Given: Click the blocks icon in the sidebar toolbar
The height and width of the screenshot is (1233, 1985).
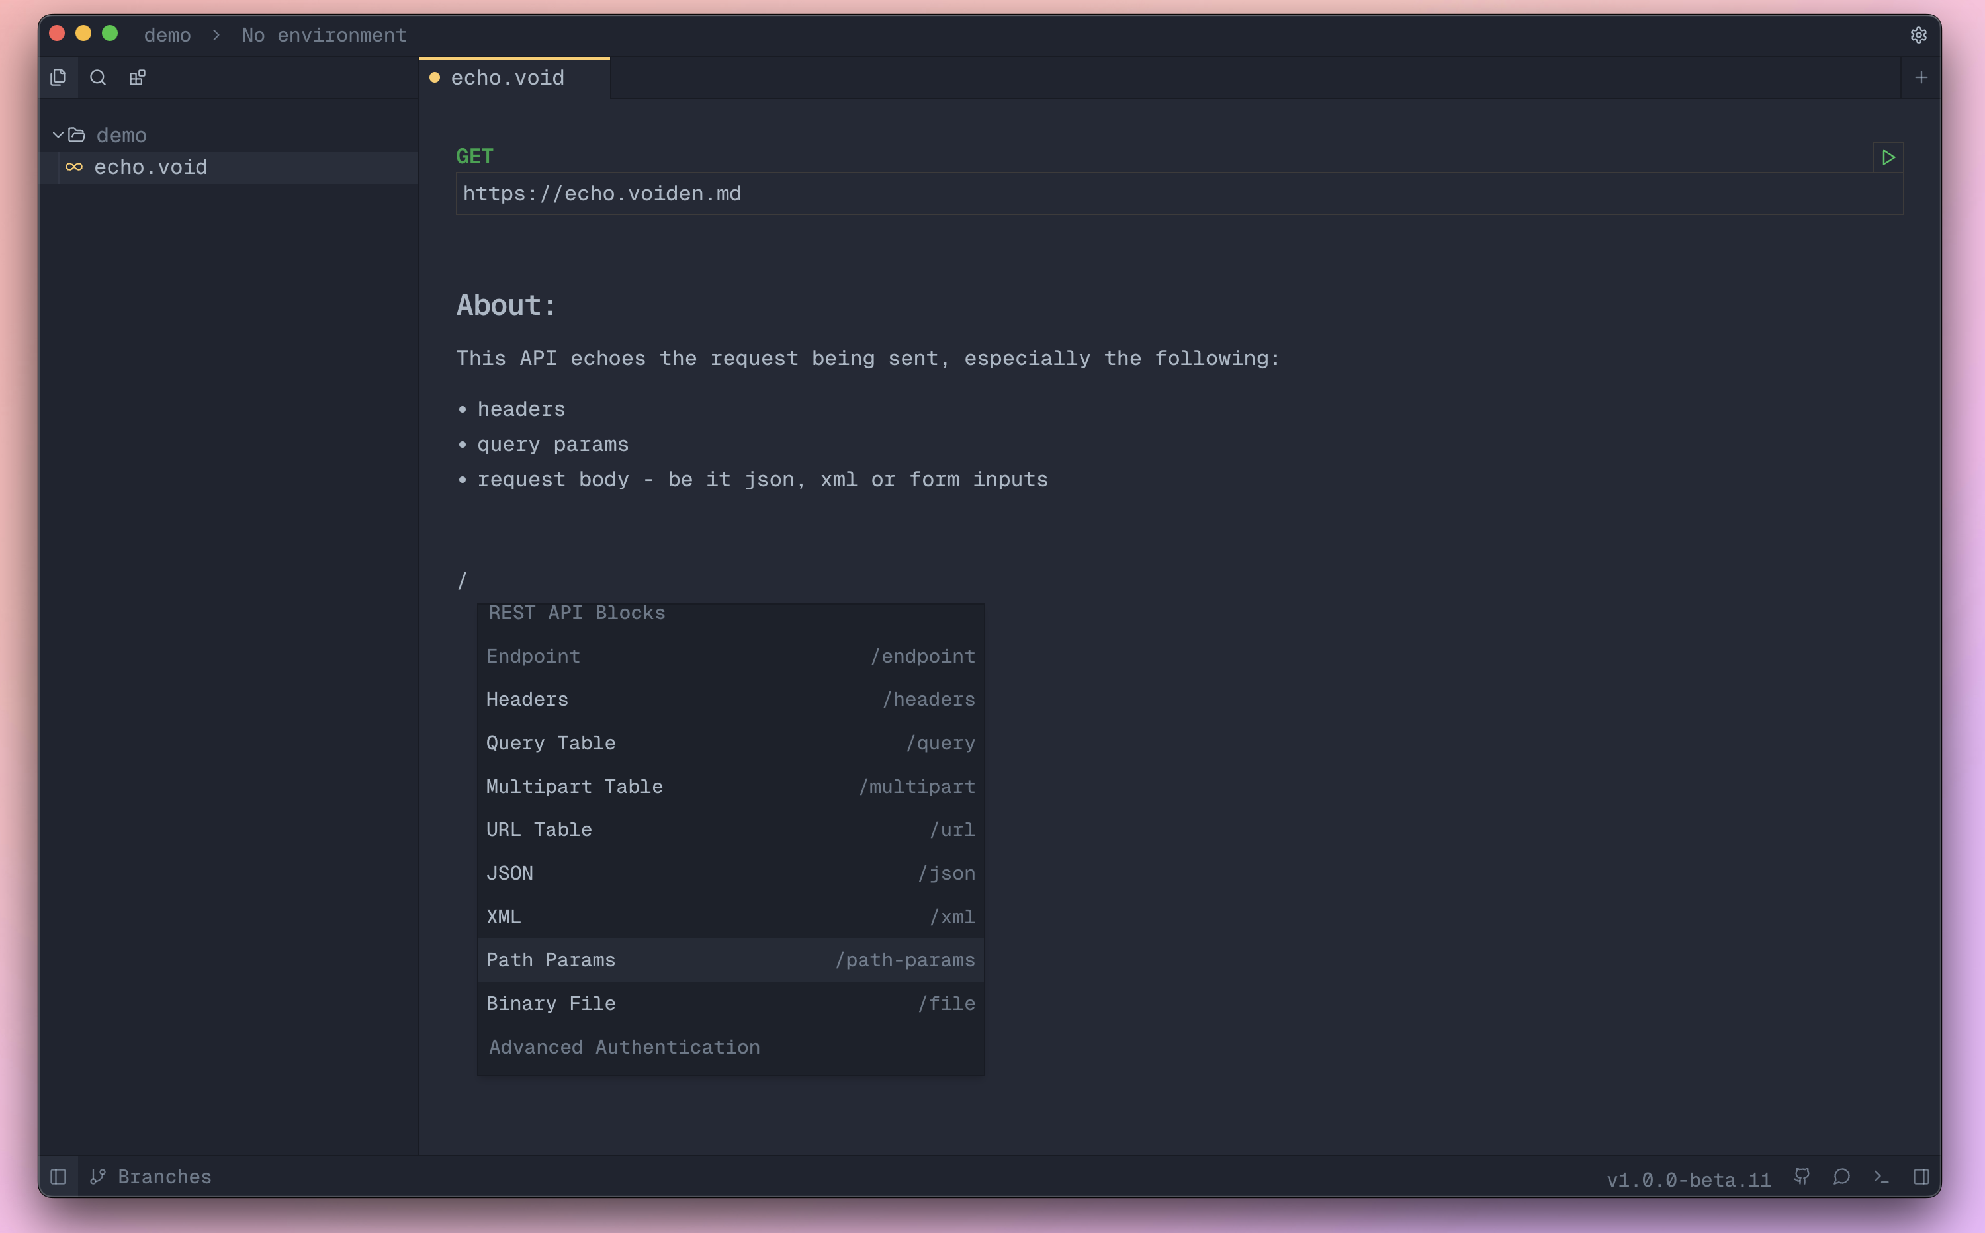Looking at the screenshot, I should click(x=137, y=77).
